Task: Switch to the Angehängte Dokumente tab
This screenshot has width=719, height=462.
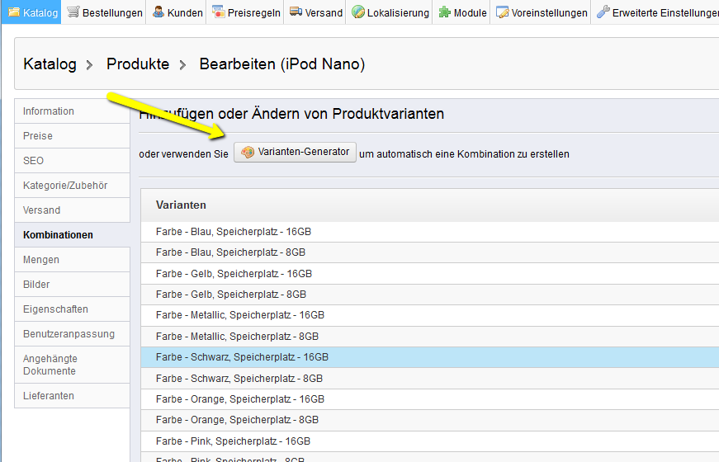Action: pyautogui.click(x=72, y=365)
